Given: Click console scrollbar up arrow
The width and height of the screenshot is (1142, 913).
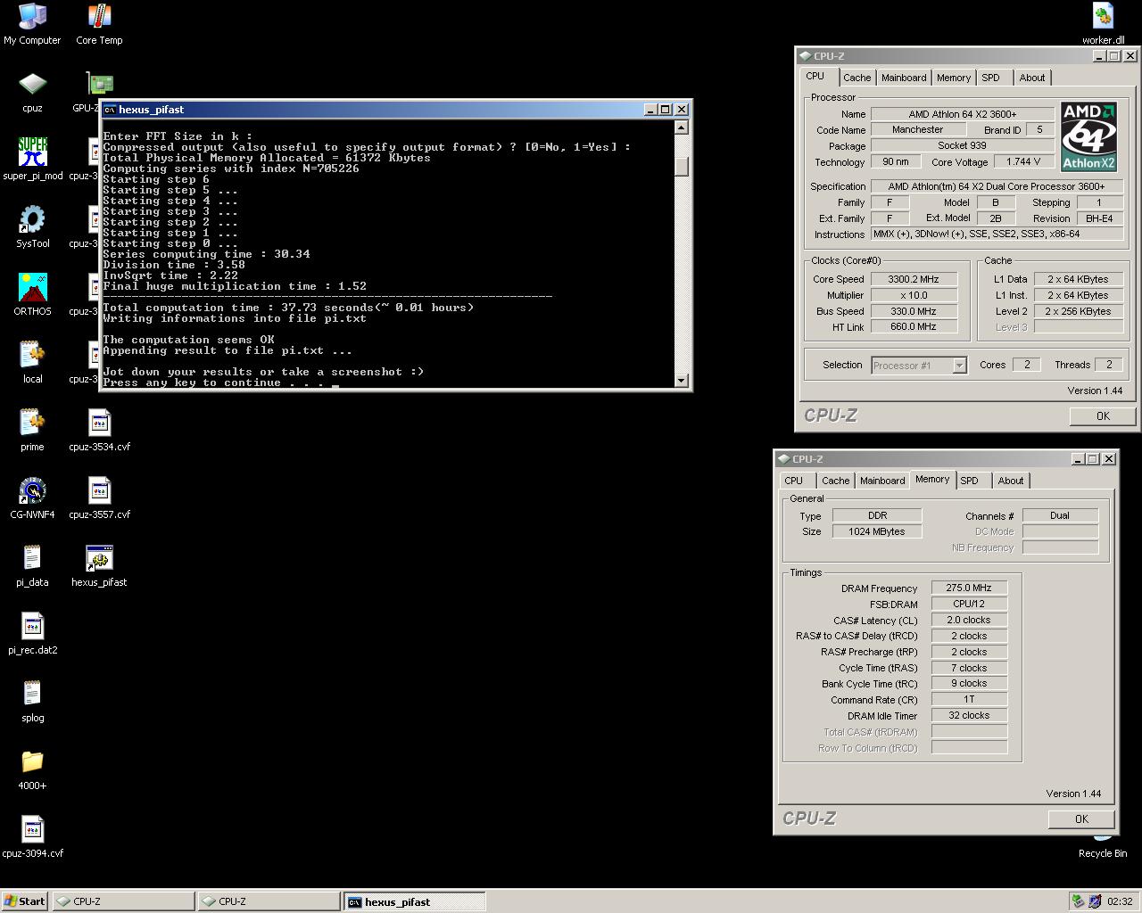Looking at the screenshot, I should point(682,127).
